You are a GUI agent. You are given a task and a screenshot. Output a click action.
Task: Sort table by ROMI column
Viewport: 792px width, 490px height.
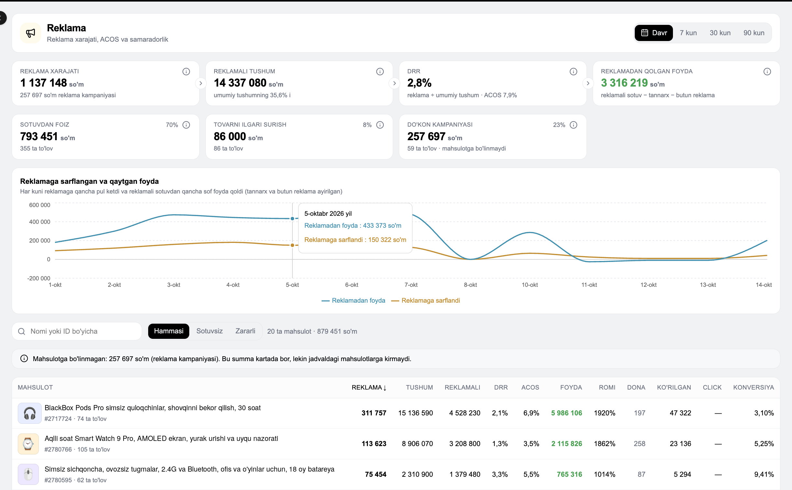(x=607, y=387)
